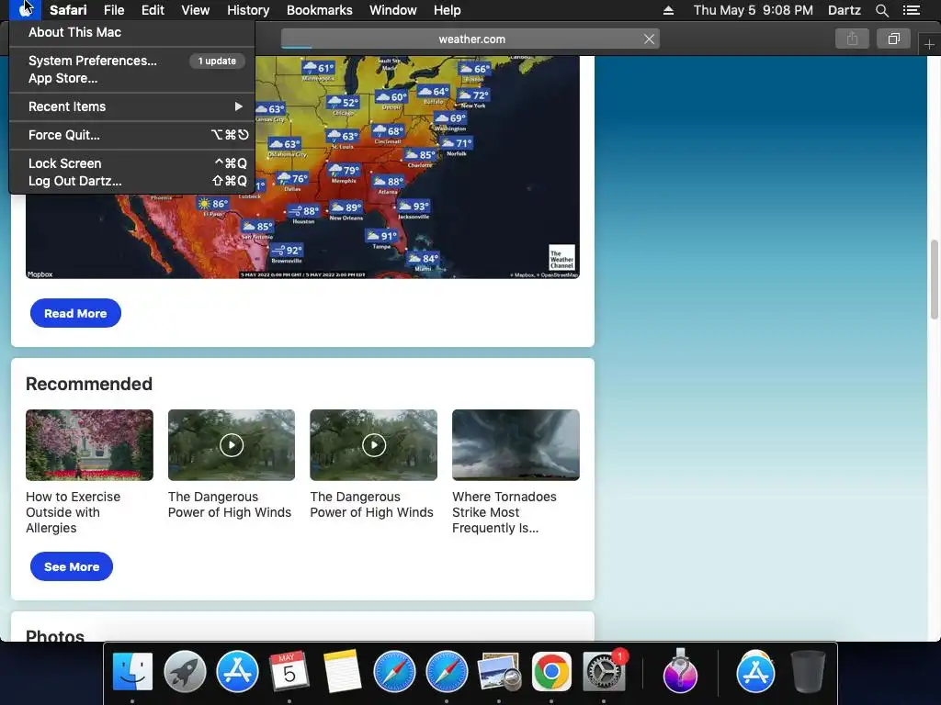Open the Notes app in dock
941x705 pixels.
point(342,671)
